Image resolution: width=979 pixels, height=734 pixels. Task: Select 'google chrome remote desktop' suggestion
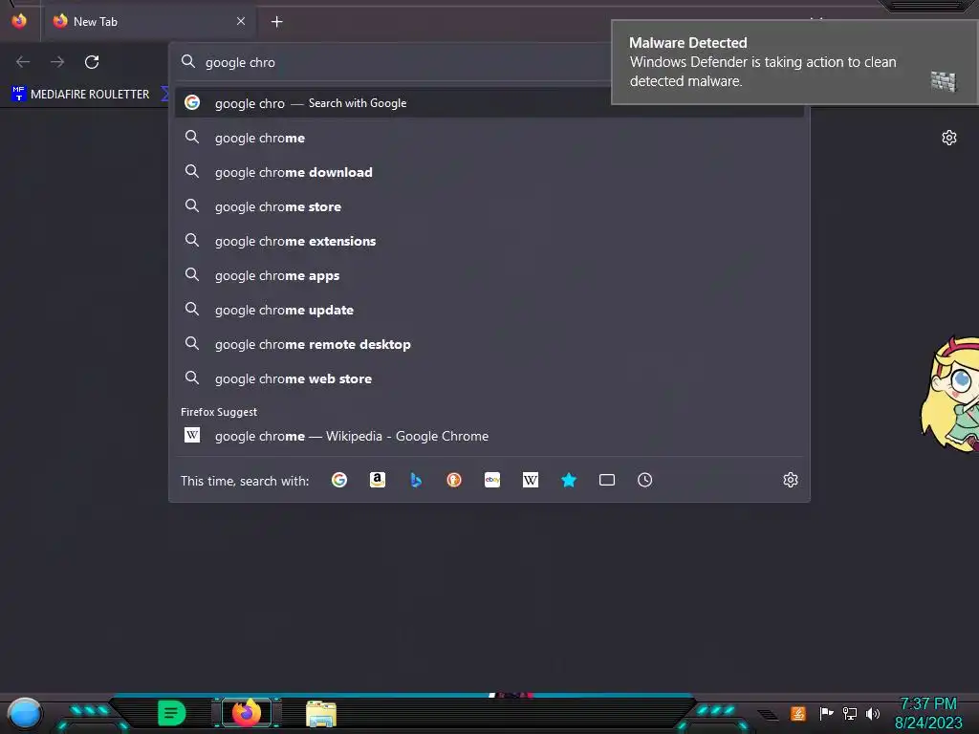pos(489,344)
